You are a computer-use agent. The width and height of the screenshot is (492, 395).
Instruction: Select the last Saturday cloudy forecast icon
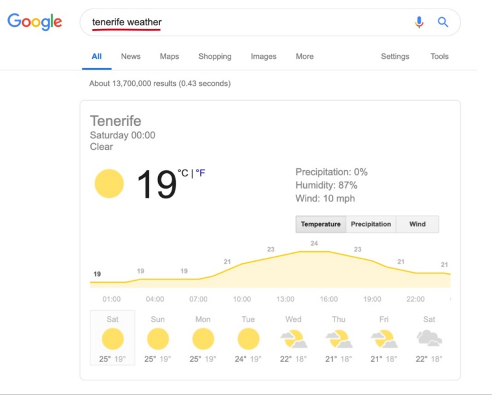[429, 338]
